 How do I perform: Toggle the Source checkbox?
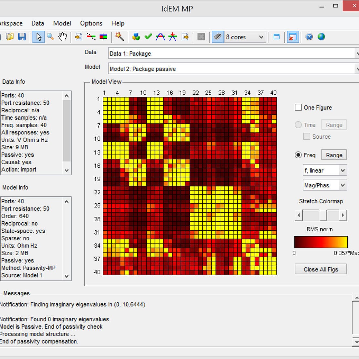click(x=306, y=136)
